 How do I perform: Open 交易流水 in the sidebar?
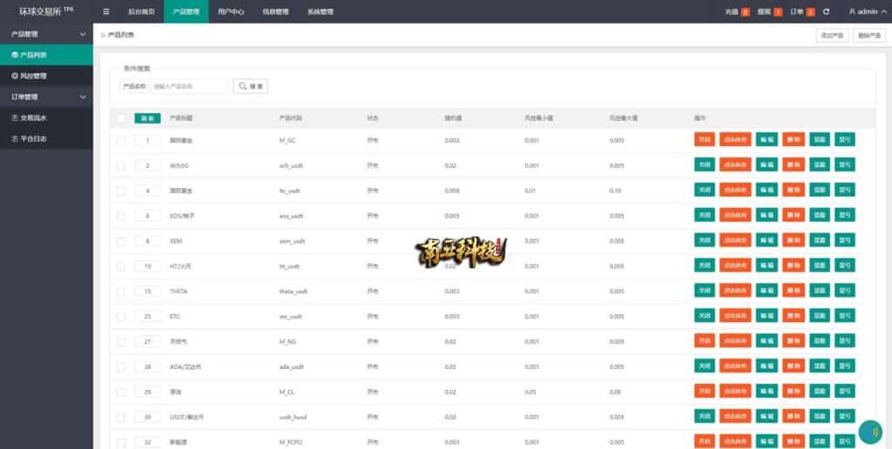click(33, 117)
